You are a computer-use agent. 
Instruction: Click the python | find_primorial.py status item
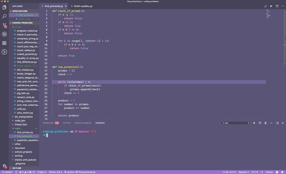[80, 172]
